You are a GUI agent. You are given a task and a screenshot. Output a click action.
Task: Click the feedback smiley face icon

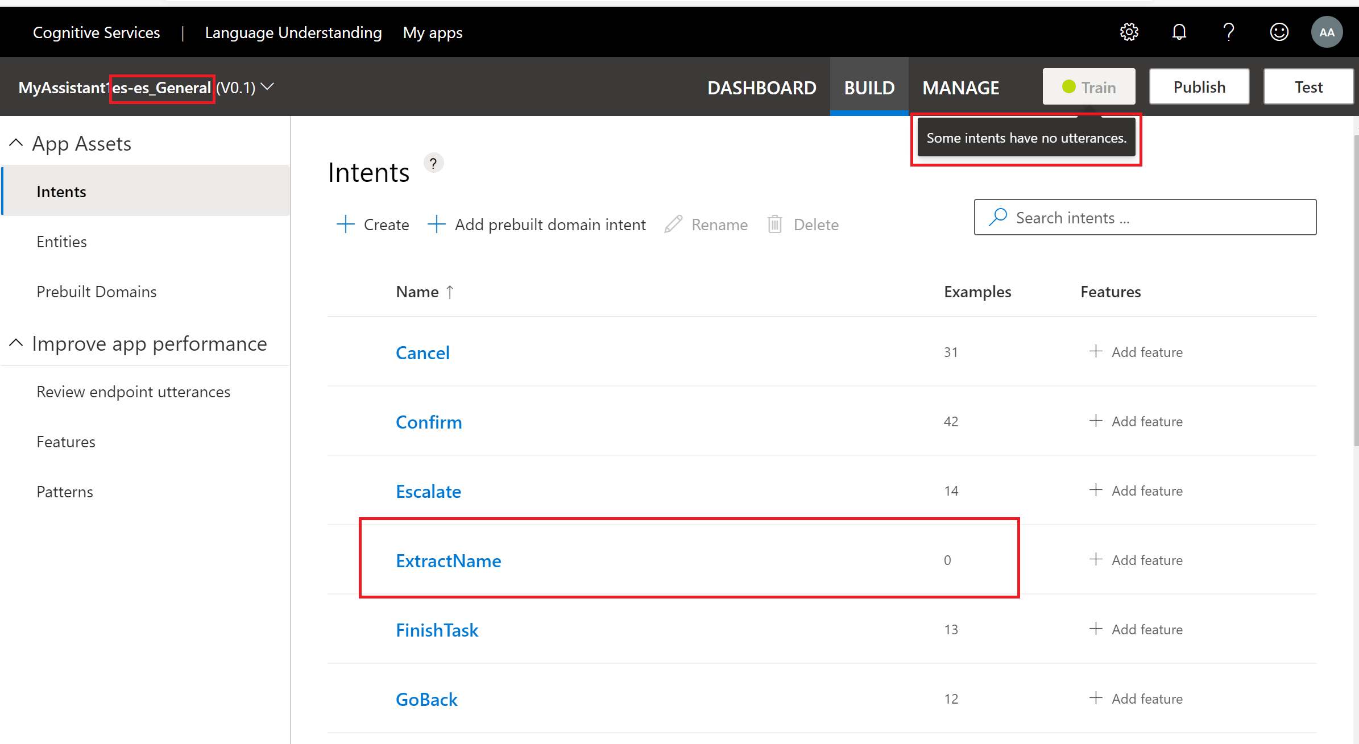1279,32
